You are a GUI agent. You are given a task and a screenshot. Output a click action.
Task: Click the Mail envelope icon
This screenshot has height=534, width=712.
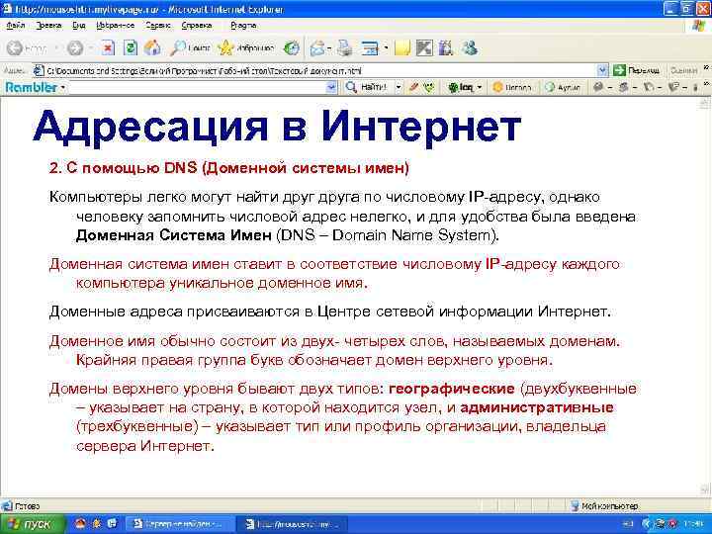[317, 47]
